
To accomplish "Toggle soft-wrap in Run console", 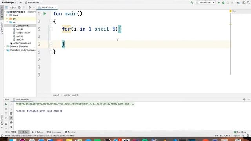I will coord(11,114).
